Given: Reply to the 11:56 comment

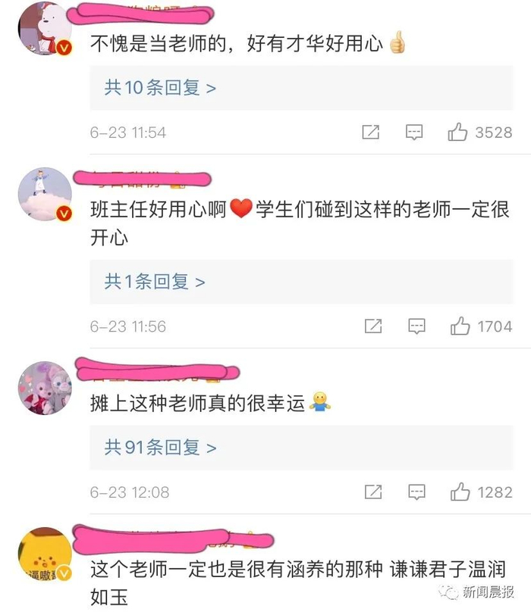Looking at the screenshot, I should tap(416, 326).
